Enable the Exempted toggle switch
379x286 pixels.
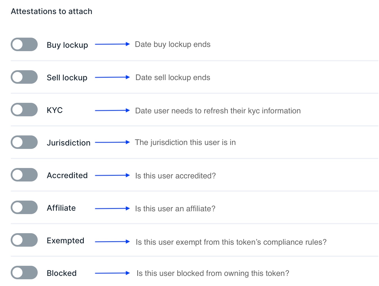(x=24, y=240)
